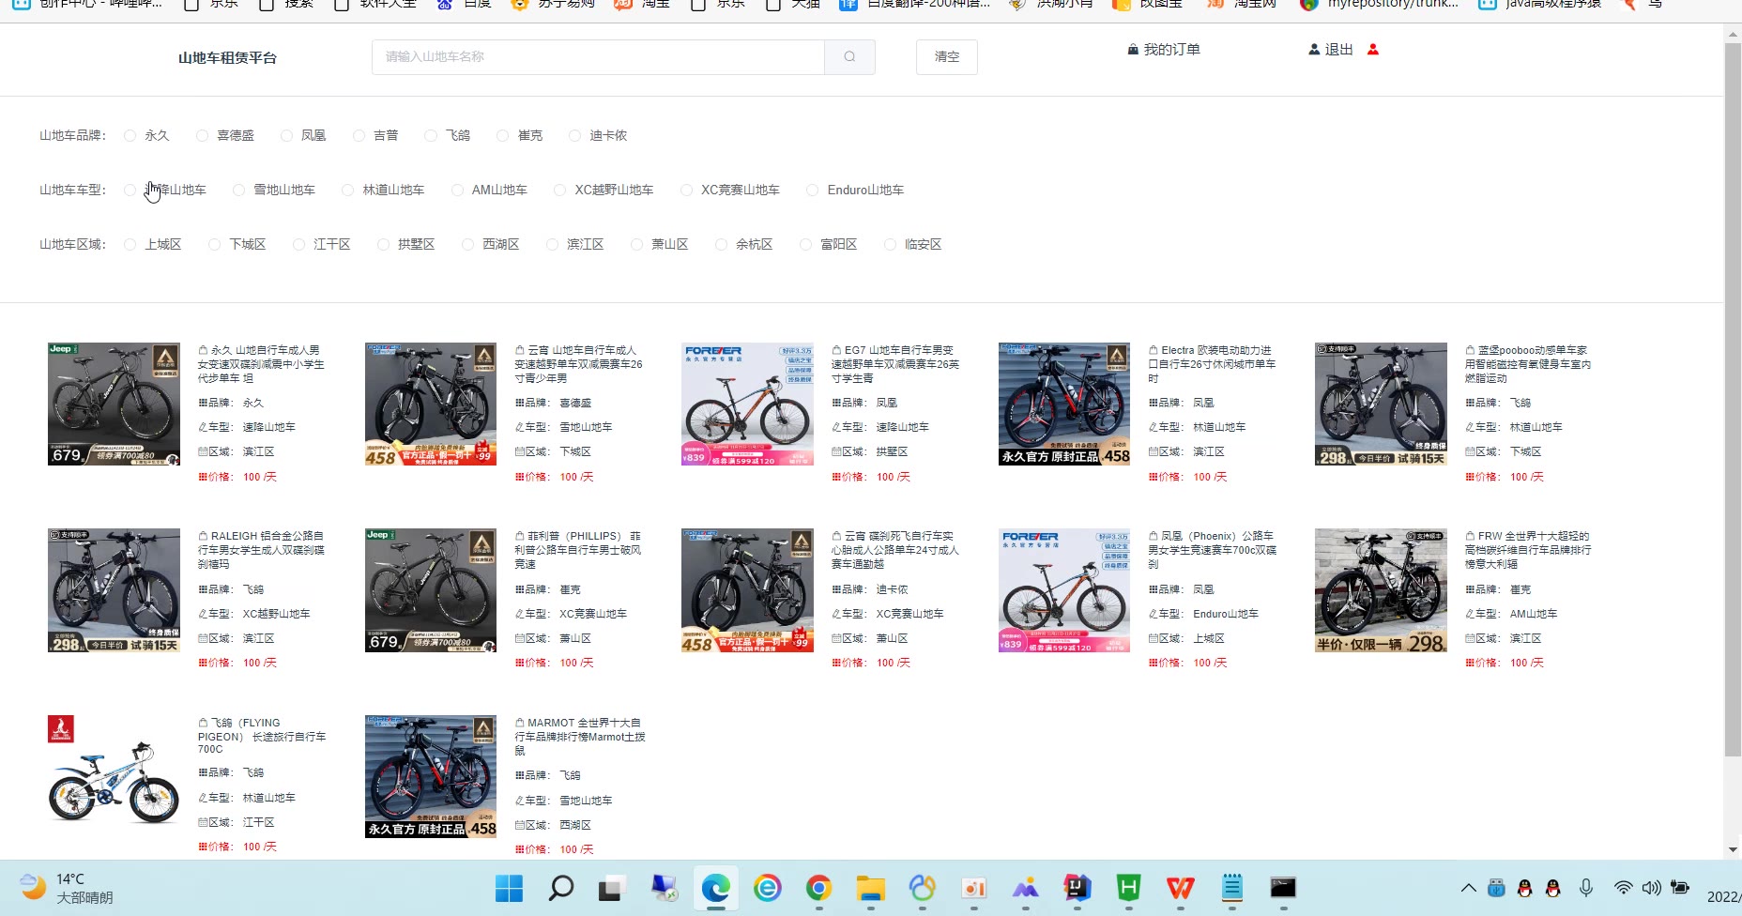Image resolution: width=1742 pixels, height=916 pixels.
Task: Open Google Chrome from the taskbar
Action: [x=818, y=888]
